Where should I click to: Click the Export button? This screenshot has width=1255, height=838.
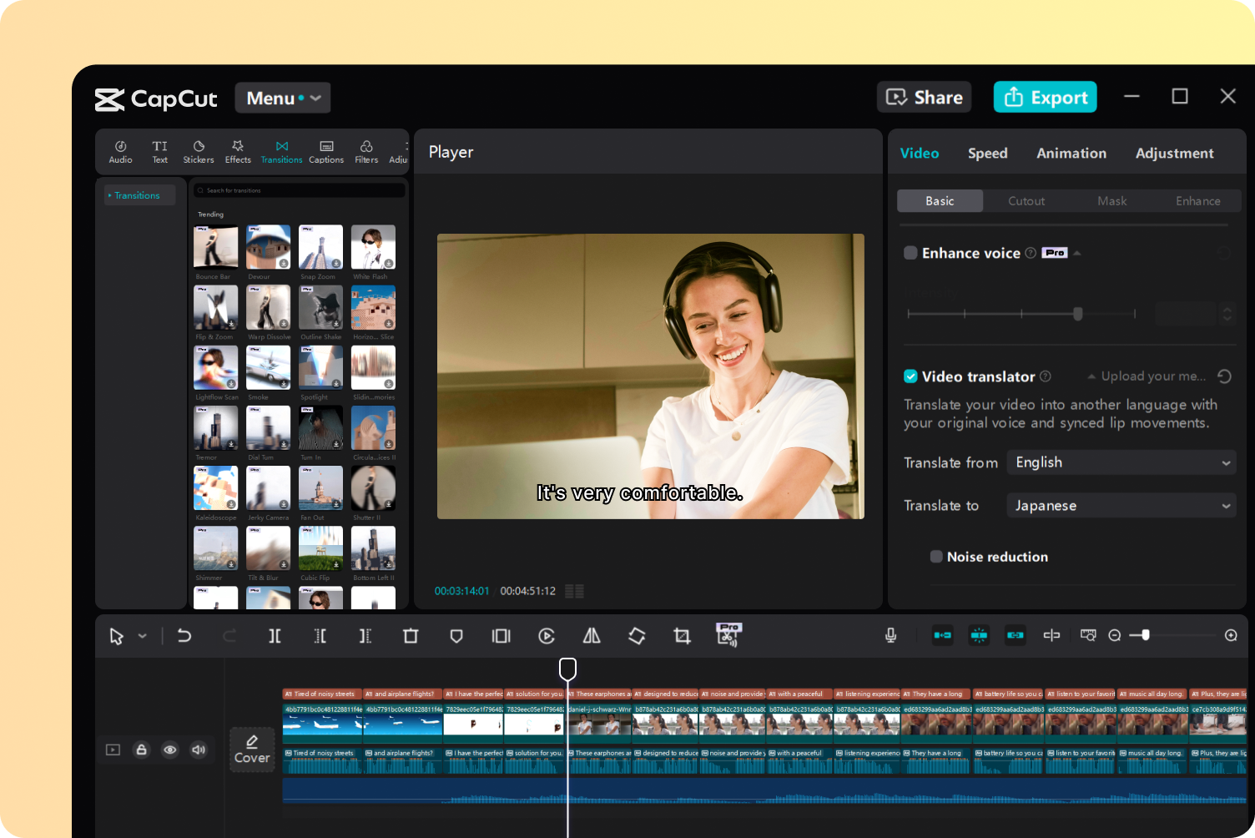click(x=1045, y=98)
